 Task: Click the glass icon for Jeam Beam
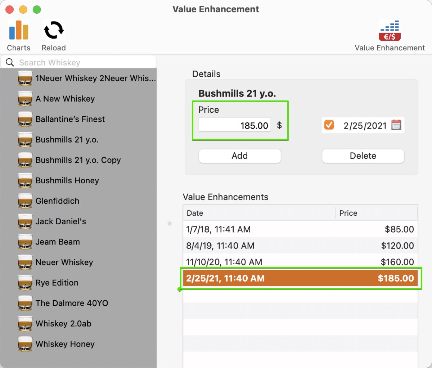tap(25, 242)
